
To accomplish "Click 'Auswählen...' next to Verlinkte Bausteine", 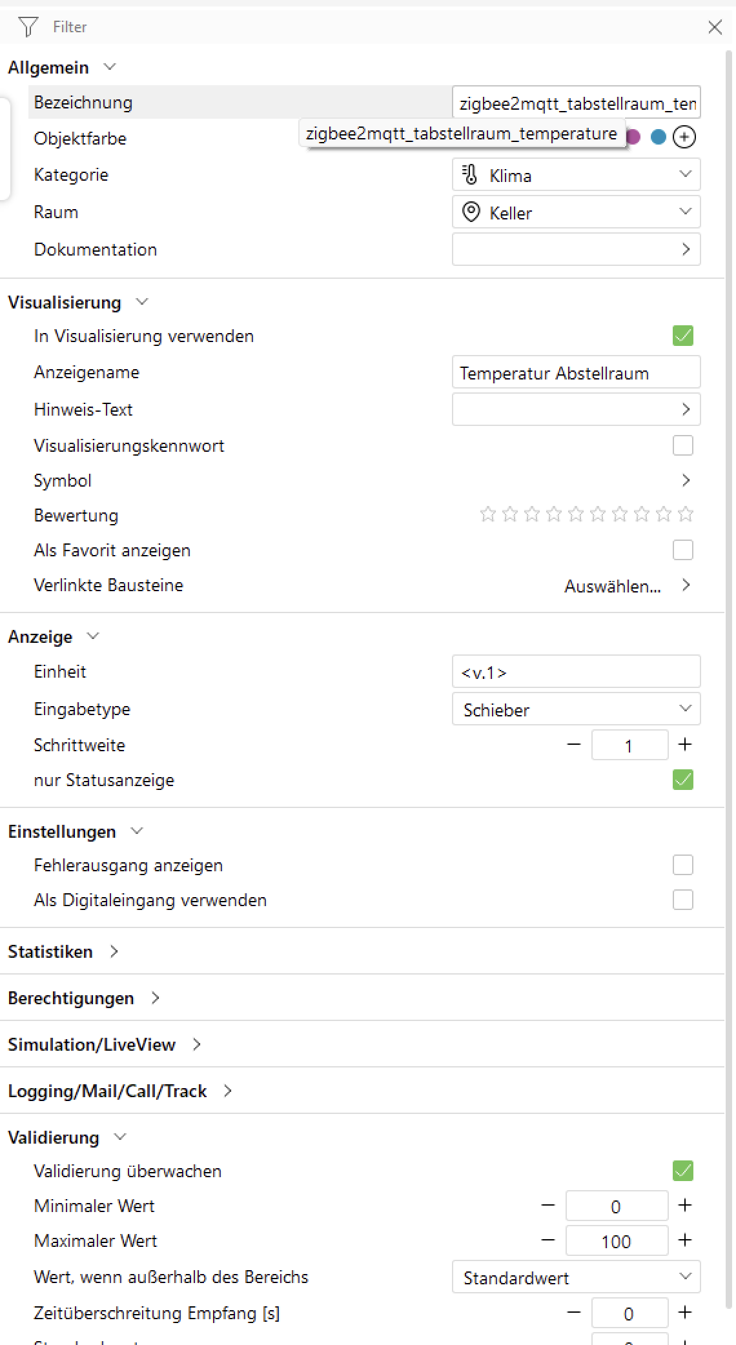I will click(x=613, y=585).
